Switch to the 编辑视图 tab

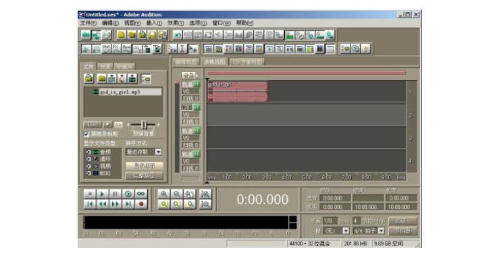(x=186, y=62)
